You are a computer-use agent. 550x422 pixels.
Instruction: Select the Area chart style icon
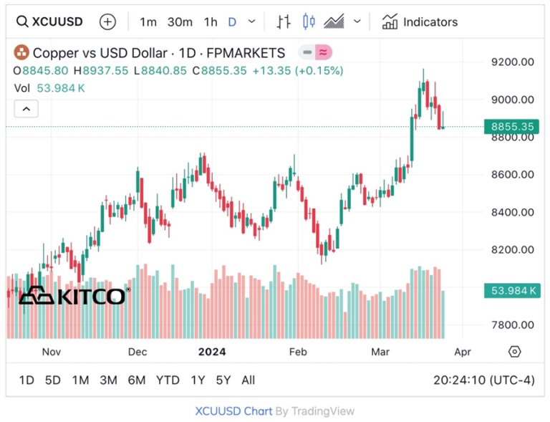pyautogui.click(x=334, y=21)
